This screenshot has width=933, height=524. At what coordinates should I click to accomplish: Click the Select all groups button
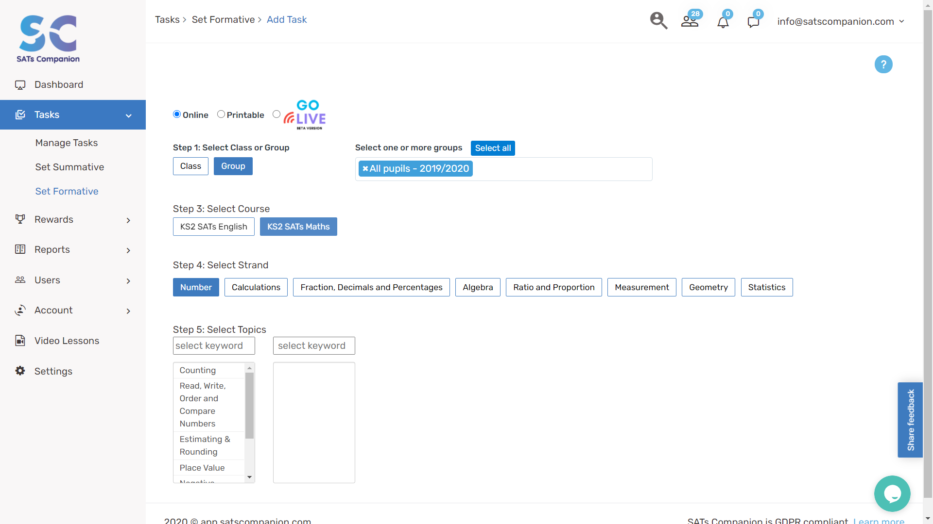[493, 148]
